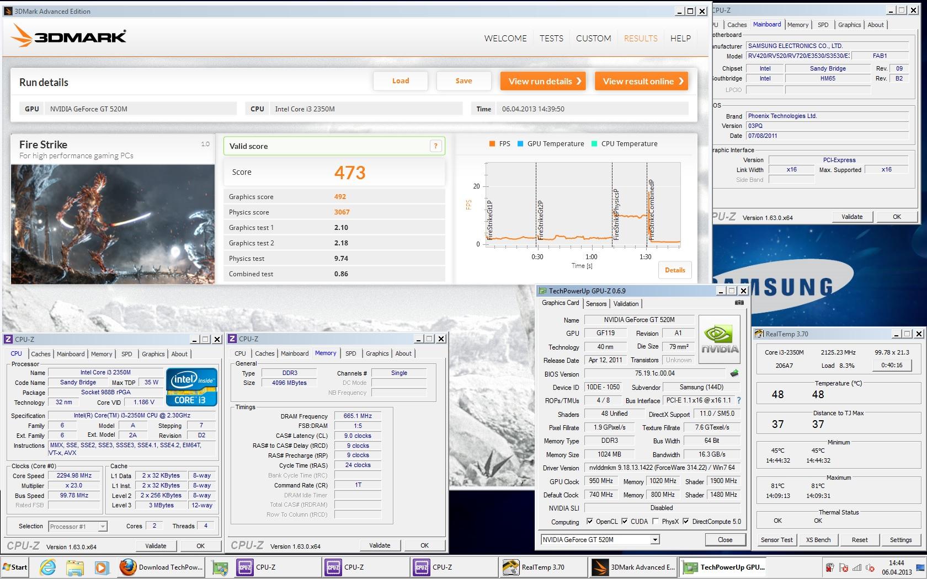The image size is (927, 579).
Task: Open Windows Explorer folder icon on taskbar
Action: tap(74, 567)
